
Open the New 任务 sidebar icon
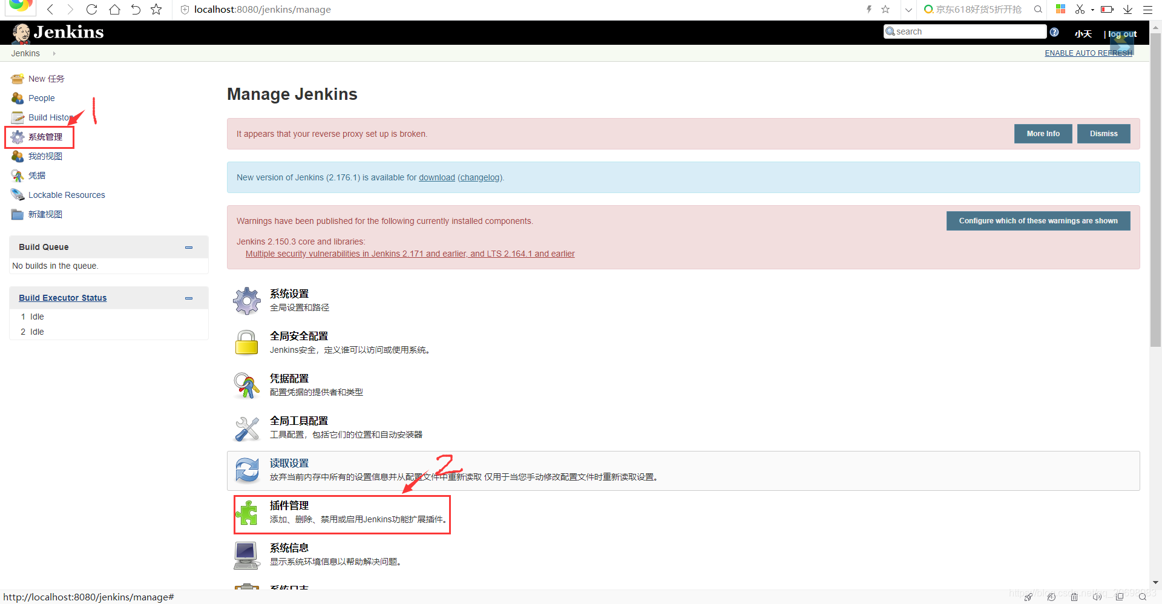[18, 79]
